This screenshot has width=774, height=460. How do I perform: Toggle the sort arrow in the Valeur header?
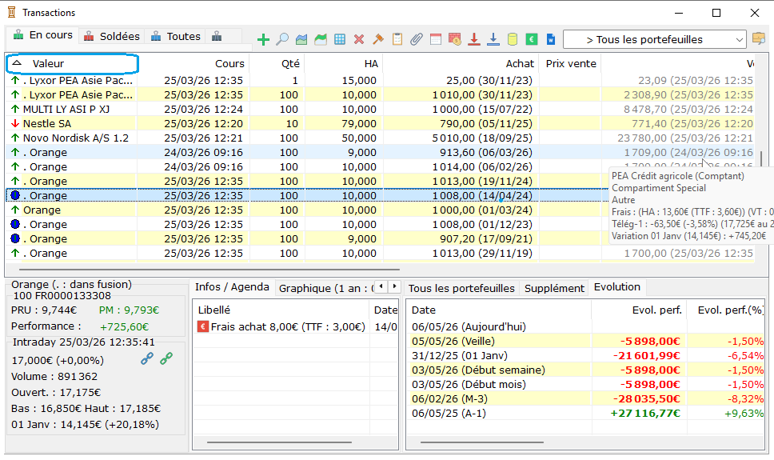pos(17,63)
